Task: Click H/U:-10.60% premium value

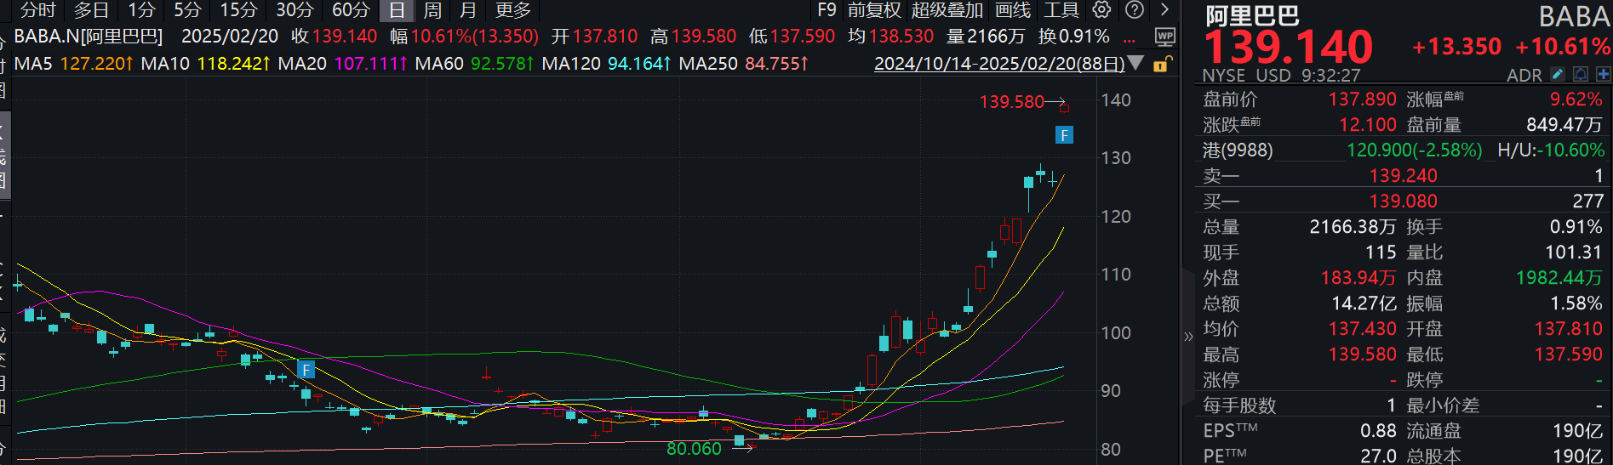Action: pyautogui.click(x=1551, y=150)
